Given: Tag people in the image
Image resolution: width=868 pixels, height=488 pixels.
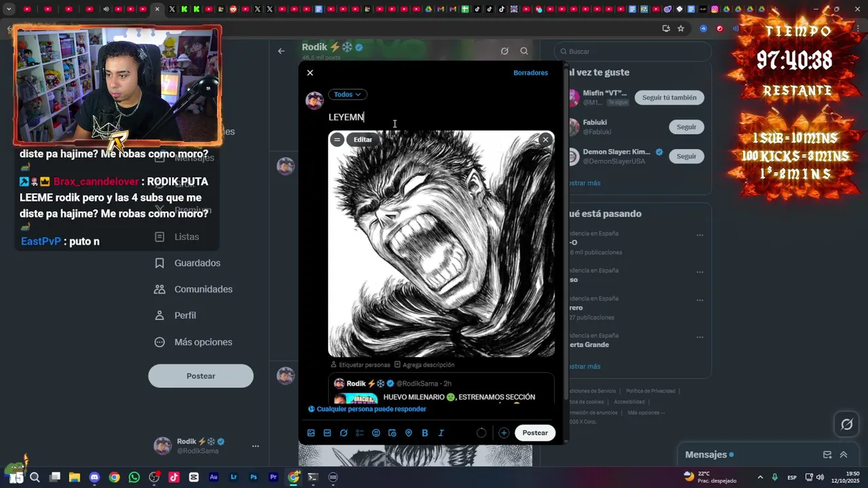Looking at the screenshot, I should click(x=360, y=365).
